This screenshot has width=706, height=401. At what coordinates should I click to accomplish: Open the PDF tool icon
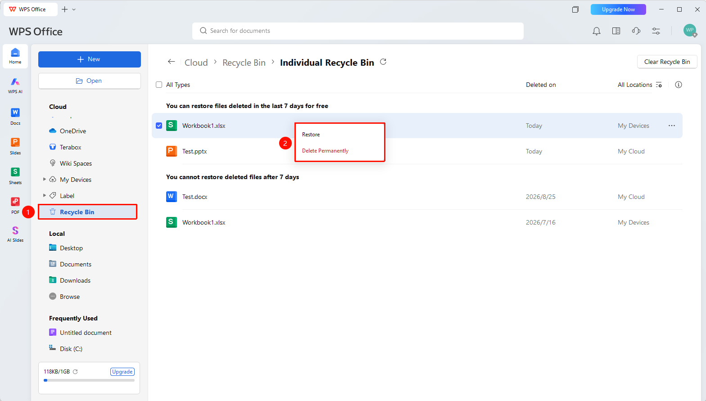click(x=15, y=205)
